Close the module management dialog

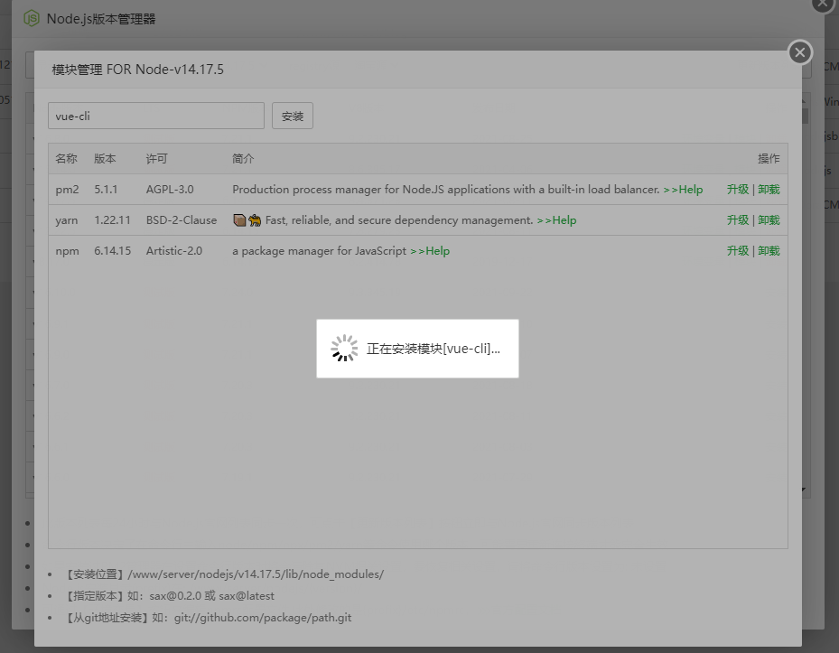tap(800, 52)
